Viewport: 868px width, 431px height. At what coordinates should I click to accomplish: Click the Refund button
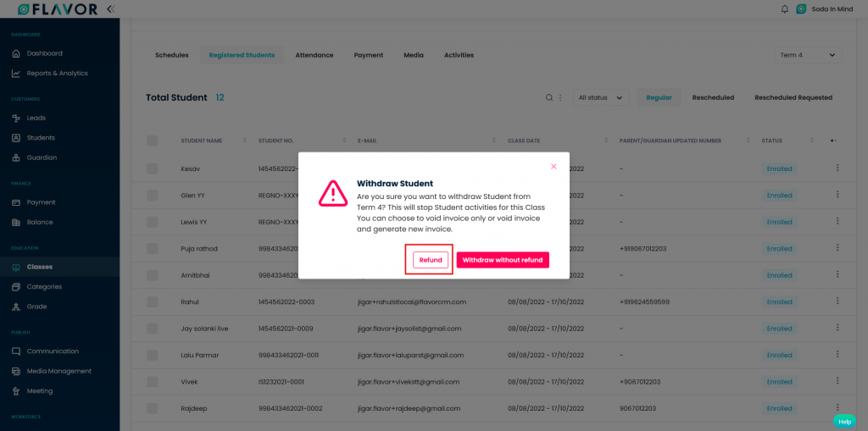pos(431,260)
